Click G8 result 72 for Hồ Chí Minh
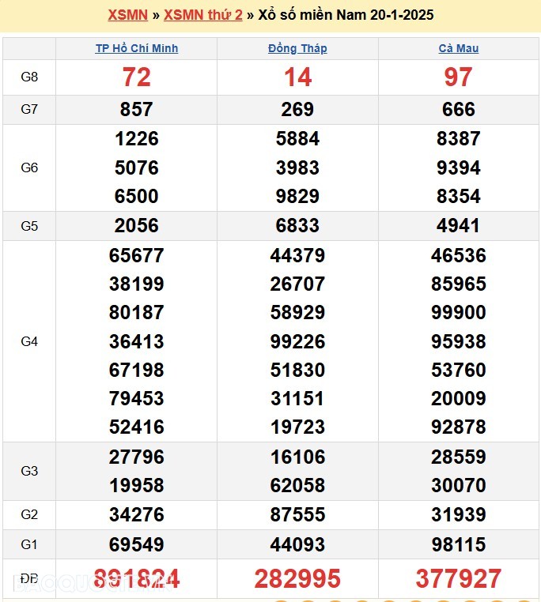Viewport: 541px width, 602px height. pos(137,77)
